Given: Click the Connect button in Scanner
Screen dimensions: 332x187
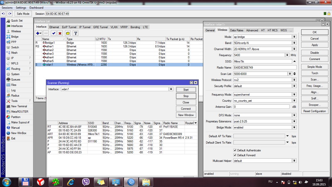Looking at the screenshot, I should point(186,108).
